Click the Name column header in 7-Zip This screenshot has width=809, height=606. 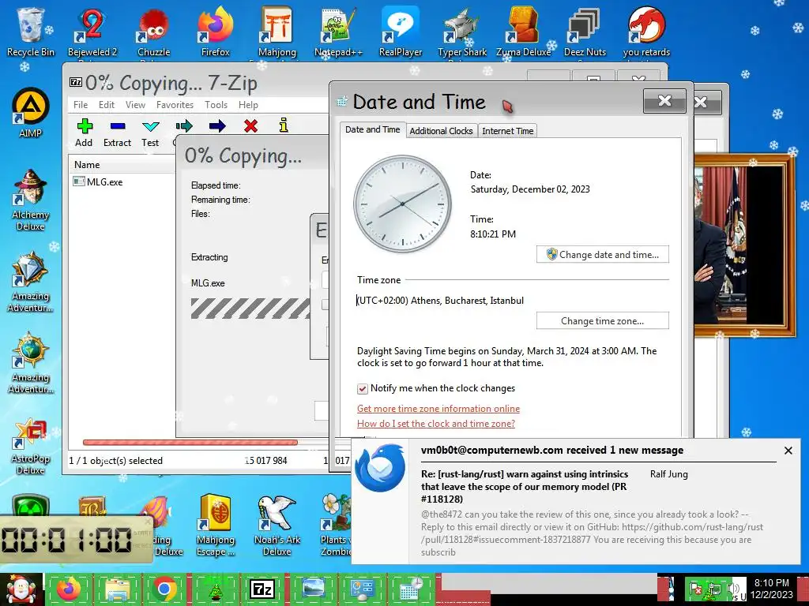pos(87,165)
